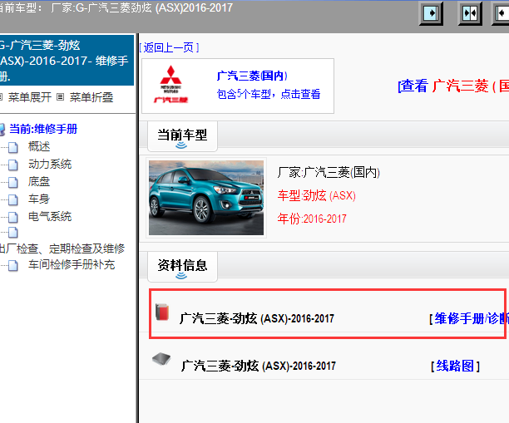Click the first 广汽三菱-劲炫 (ASX)-2016-2017 row title
Viewport: 509px width, 423px height.
click(257, 319)
